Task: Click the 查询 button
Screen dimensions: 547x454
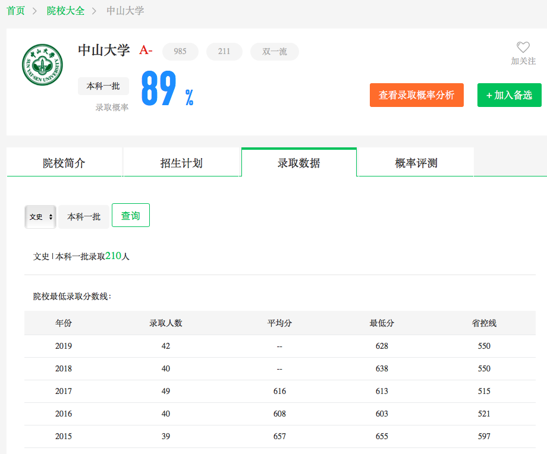Action: click(131, 216)
